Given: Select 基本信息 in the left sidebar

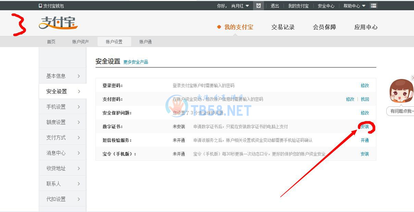Looking at the screenshot, I should click(63, 76).
